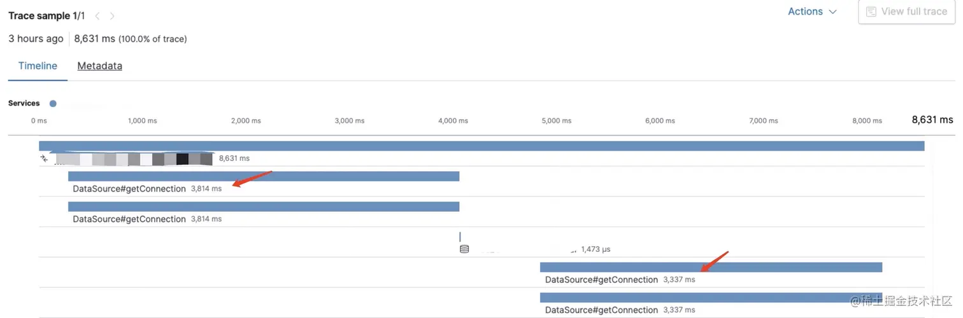Click the services legend blue dot
Screen dimensions: 963x318
point(53,103)
